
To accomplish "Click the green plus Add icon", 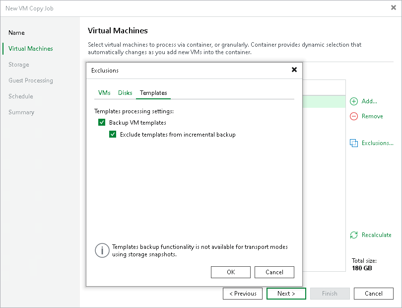I will pos(354,101).
